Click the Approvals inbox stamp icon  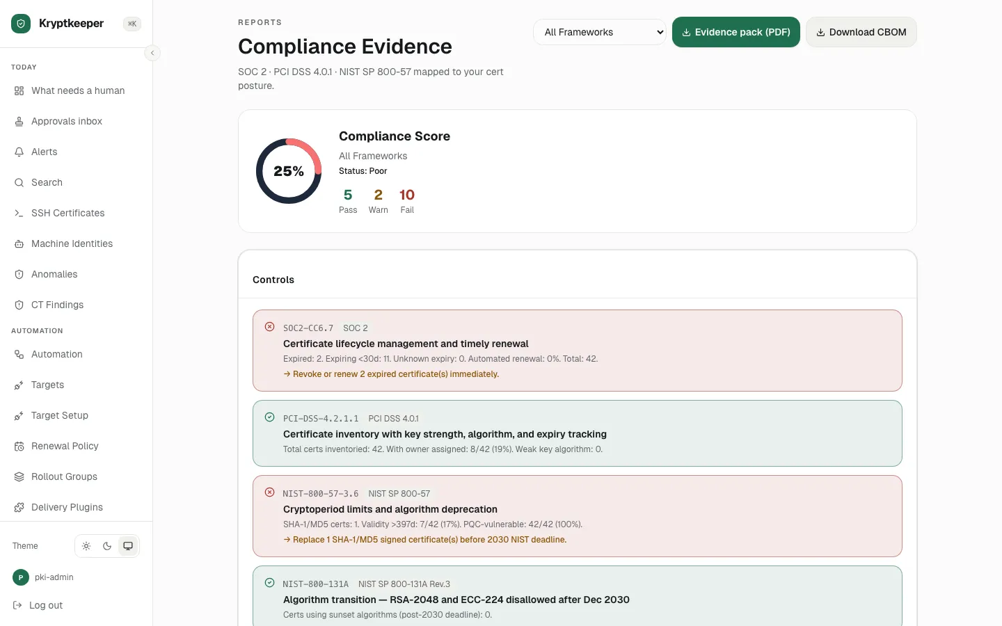[19, 121]
